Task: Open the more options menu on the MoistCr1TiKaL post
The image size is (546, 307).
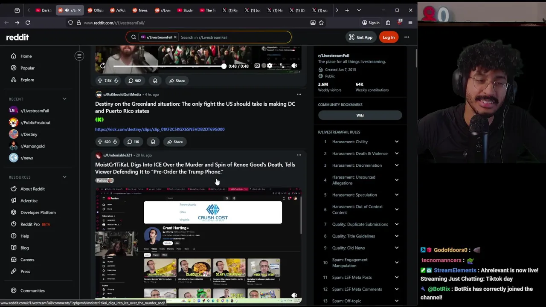Action: point(299,155)
